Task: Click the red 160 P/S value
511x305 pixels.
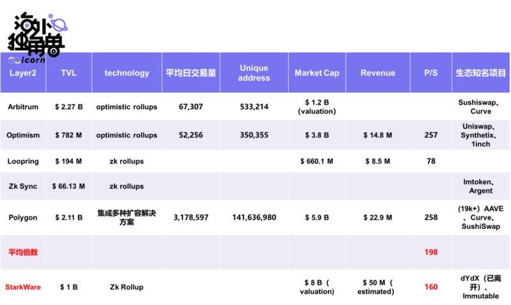Action: (x=431, y=287)
